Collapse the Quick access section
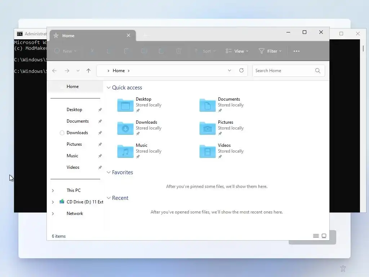The width and height of the screenshot is (369, 277). [108, 88]
